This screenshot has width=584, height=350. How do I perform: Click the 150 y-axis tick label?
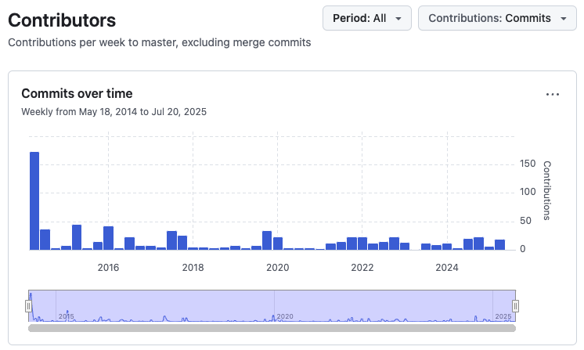[x=528, y=164]
